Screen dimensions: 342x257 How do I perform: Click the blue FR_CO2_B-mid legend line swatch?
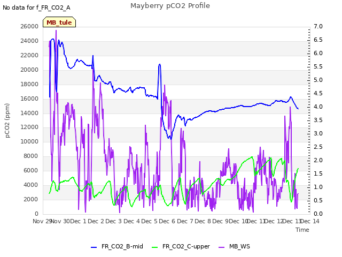click(94, 247)
